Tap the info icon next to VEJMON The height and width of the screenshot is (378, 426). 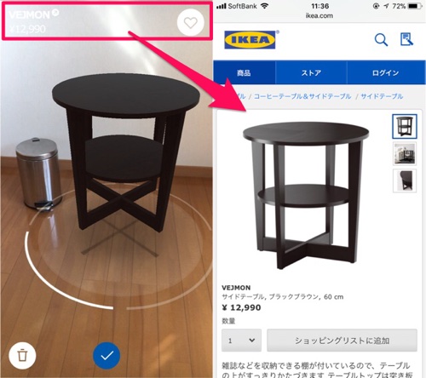point(55,12)
